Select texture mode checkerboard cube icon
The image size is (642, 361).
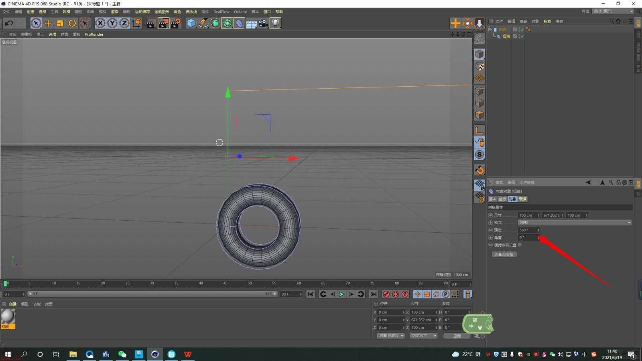479,66
